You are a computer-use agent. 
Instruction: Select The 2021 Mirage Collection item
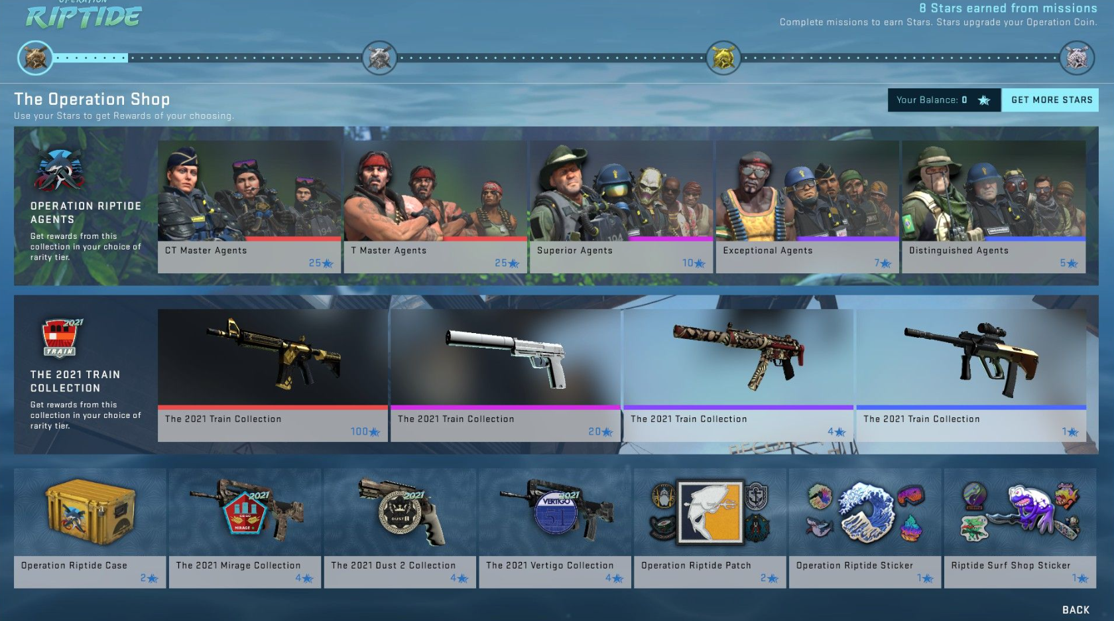(x=245, y=528)
